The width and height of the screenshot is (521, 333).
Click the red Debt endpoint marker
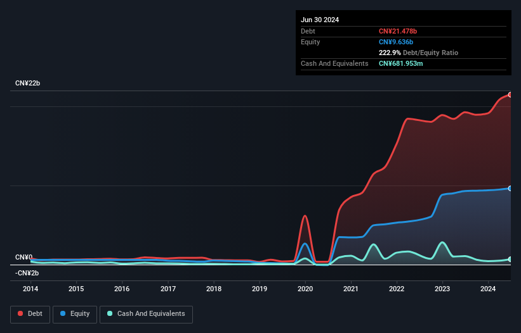pos(510,95)
